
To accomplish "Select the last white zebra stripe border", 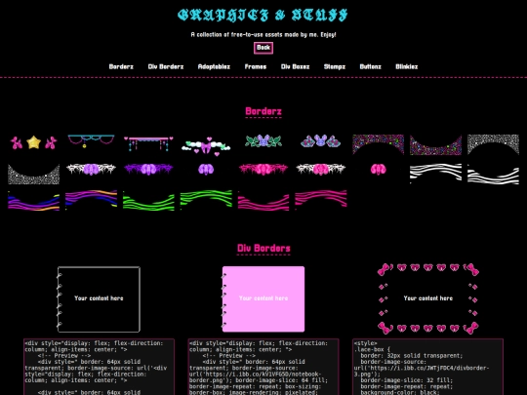I will coord(493,174).
